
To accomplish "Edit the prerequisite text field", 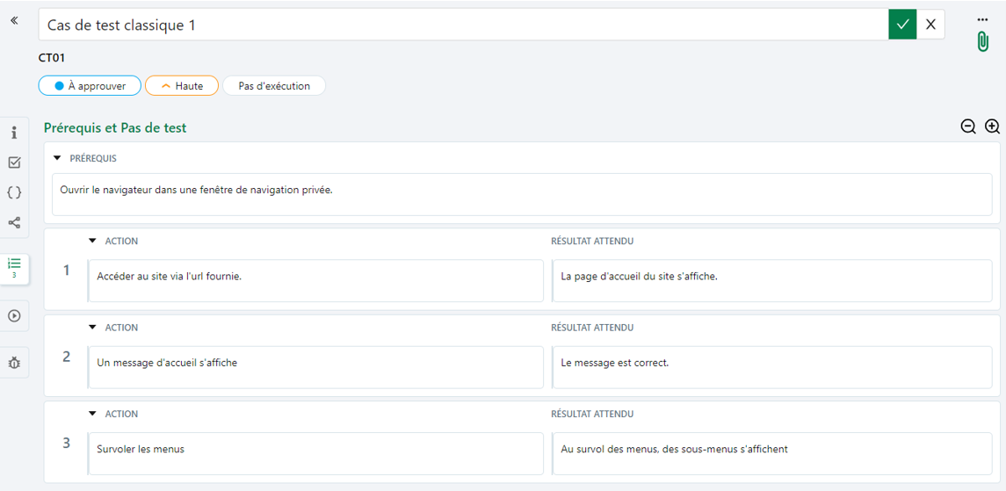I will (x=522, y=195).
